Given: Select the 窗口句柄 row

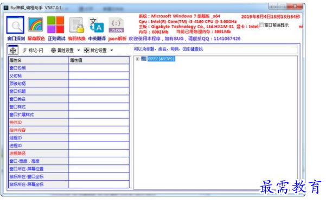Looking at the screenshot, I should [x=69, y=68].
